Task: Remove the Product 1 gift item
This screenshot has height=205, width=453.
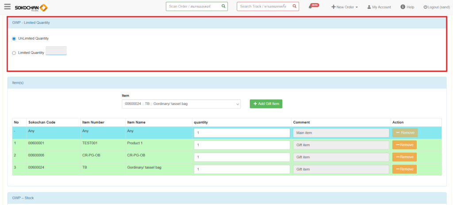Action: coord(404,145)
